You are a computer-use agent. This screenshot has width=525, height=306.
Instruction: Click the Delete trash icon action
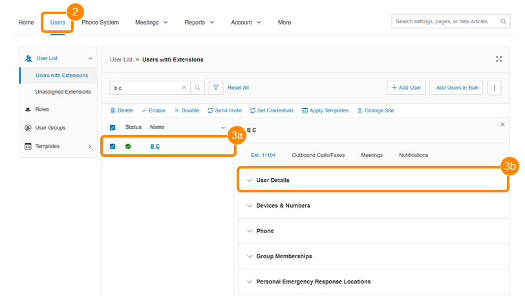(x=122, y=110)
